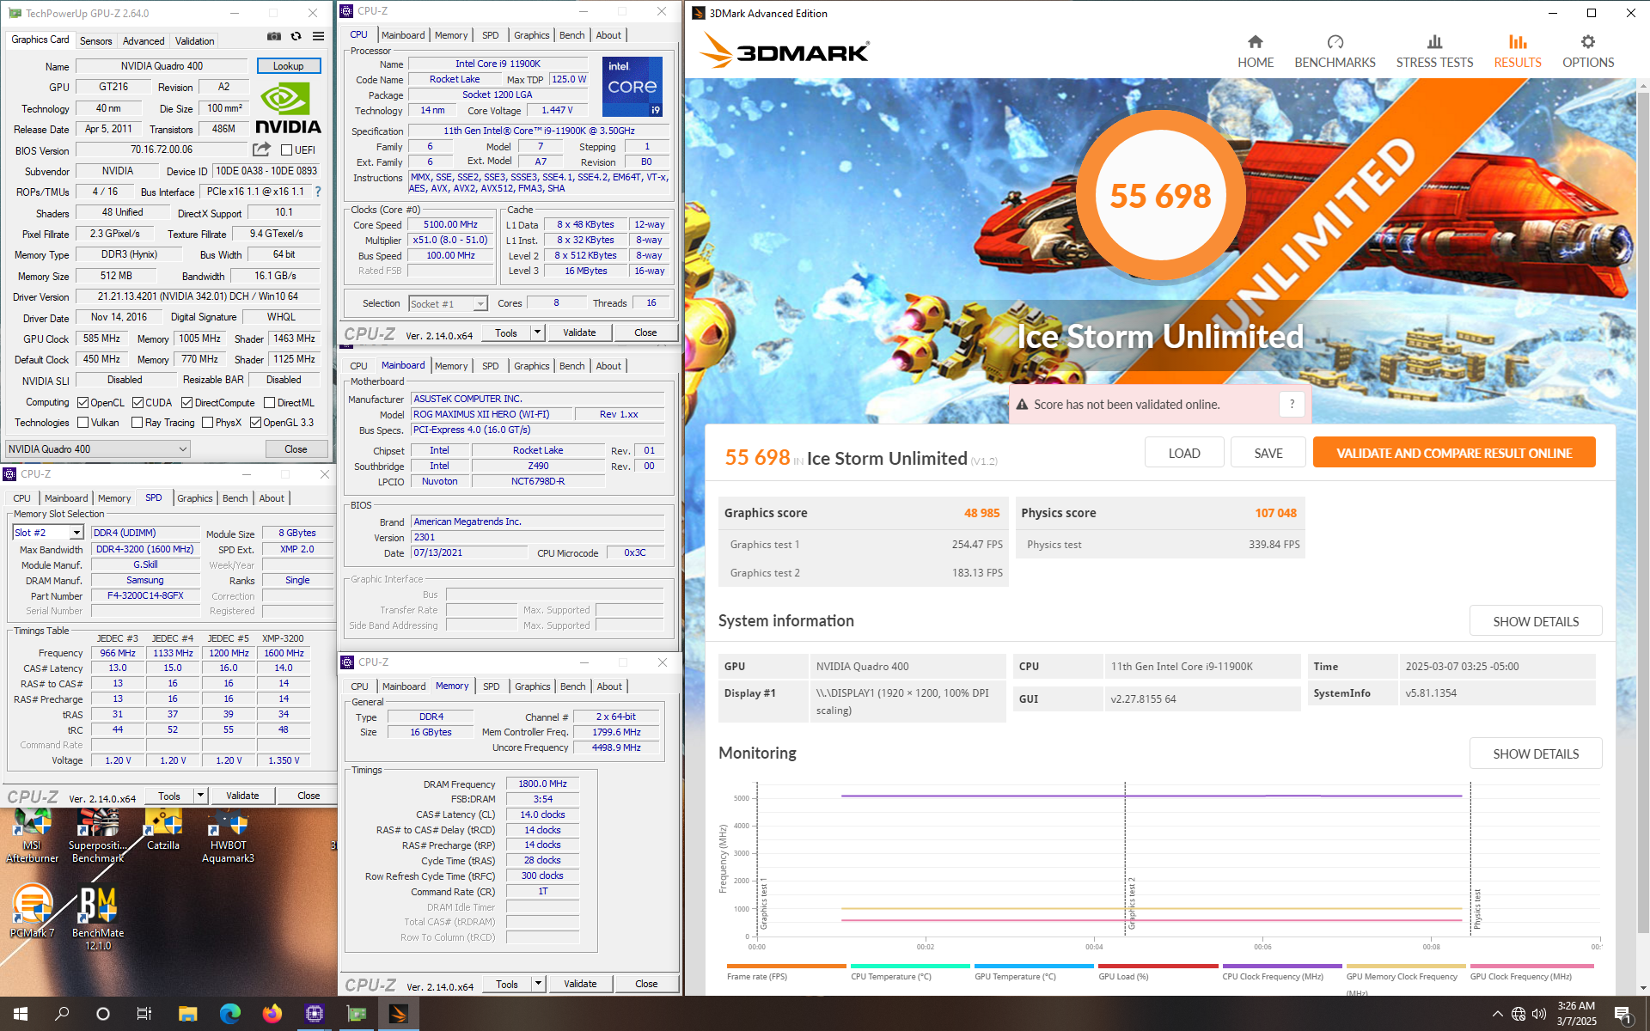Click GPU-Z BIOS share/export icon

pos(261,149)
